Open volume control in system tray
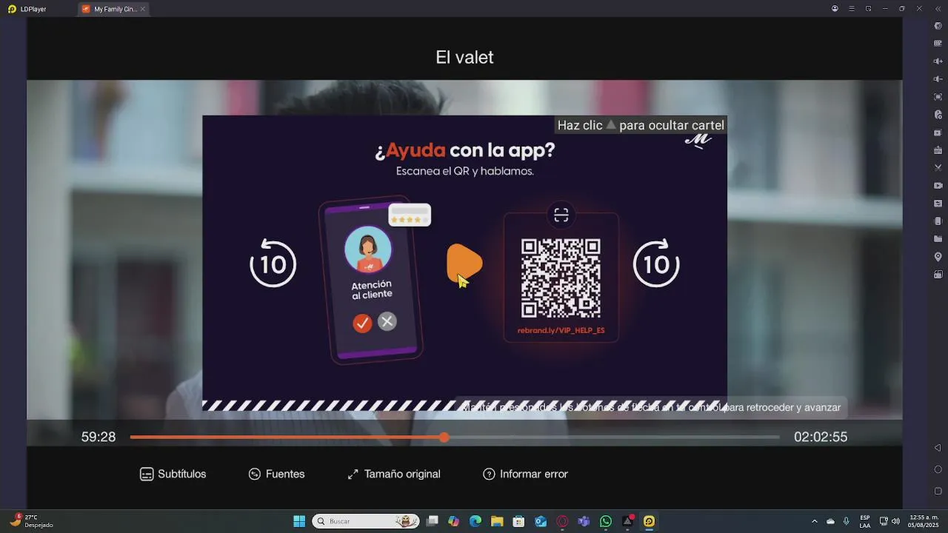 tap(895, 521)
